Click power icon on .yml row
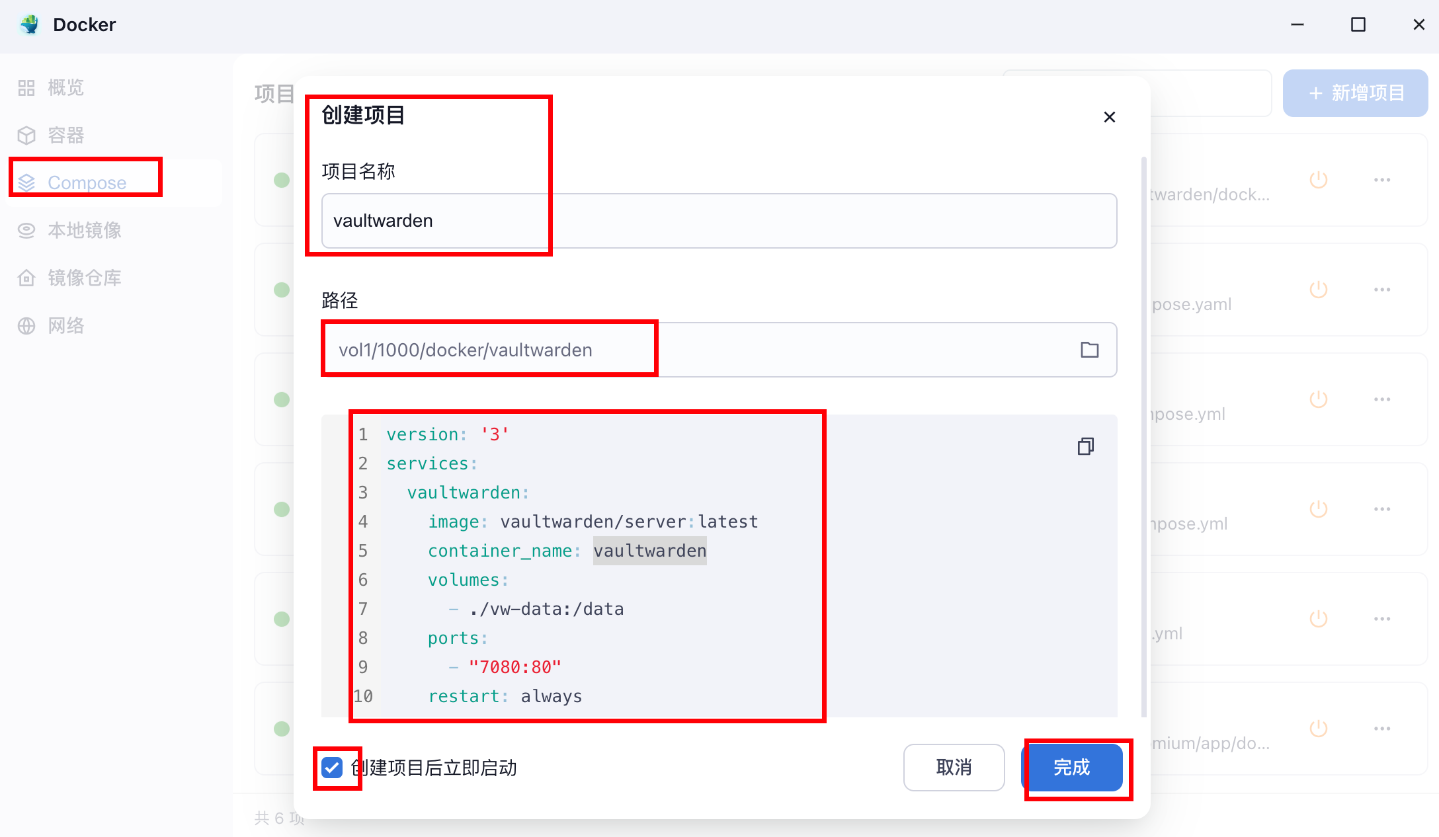The image size is (1439, 837). point(1319,619)
